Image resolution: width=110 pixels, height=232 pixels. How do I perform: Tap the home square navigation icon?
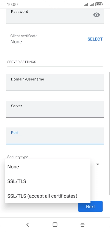(55, 225)
